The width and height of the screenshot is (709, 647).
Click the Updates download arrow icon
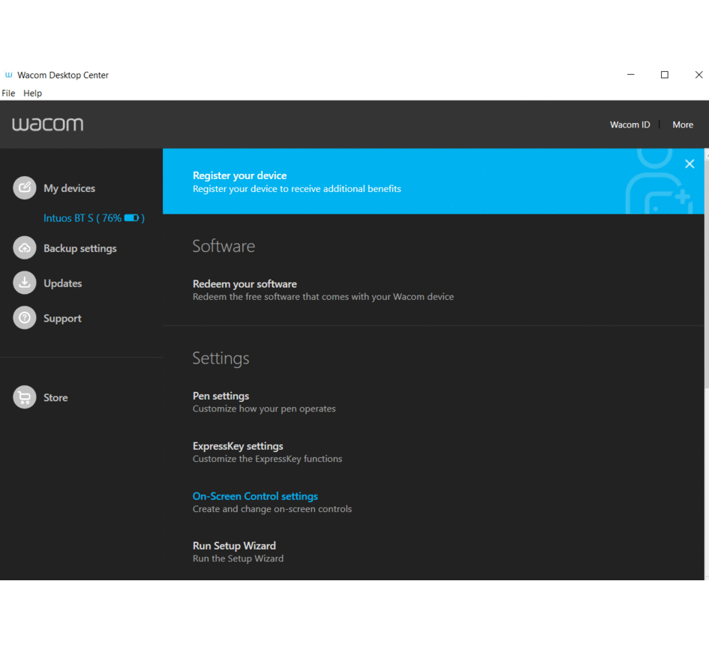pyautogui.click(x=25, y=283)
